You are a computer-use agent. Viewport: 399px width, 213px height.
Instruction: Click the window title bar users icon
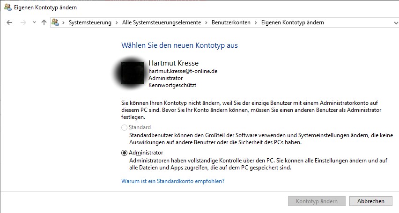tap(8, 7)
